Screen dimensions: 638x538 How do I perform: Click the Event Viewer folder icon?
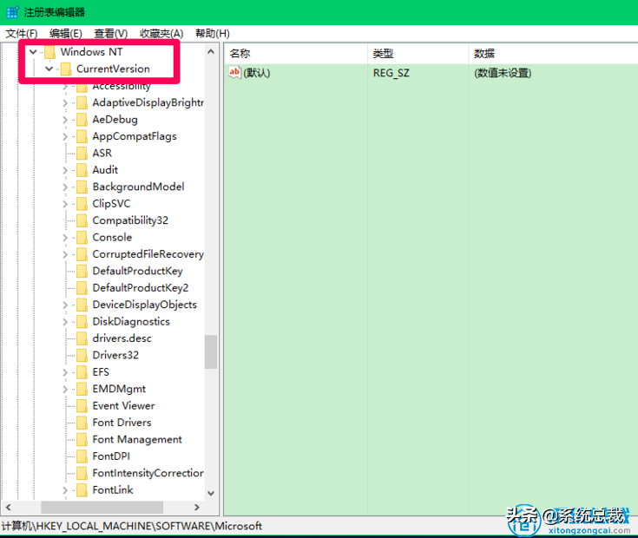[82, 406]
